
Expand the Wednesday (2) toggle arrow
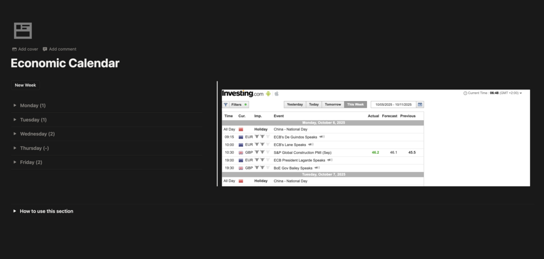click(x=15, y=133)
